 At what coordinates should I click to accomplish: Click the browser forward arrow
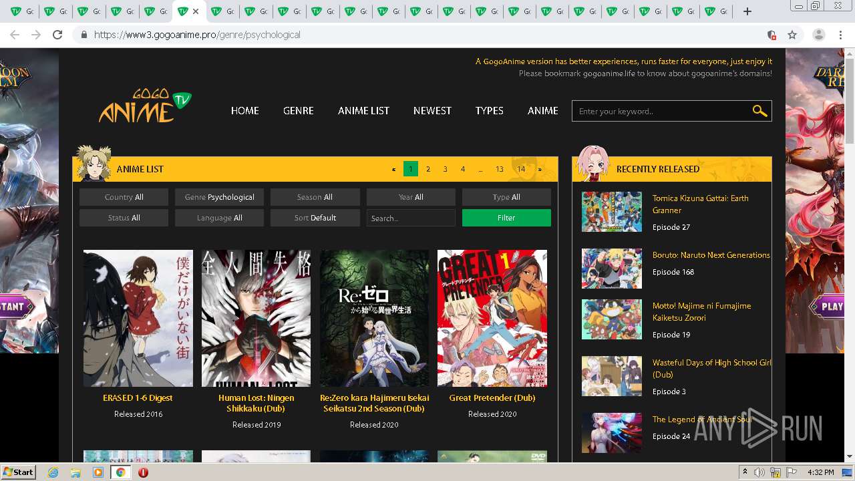click(36, 35)
